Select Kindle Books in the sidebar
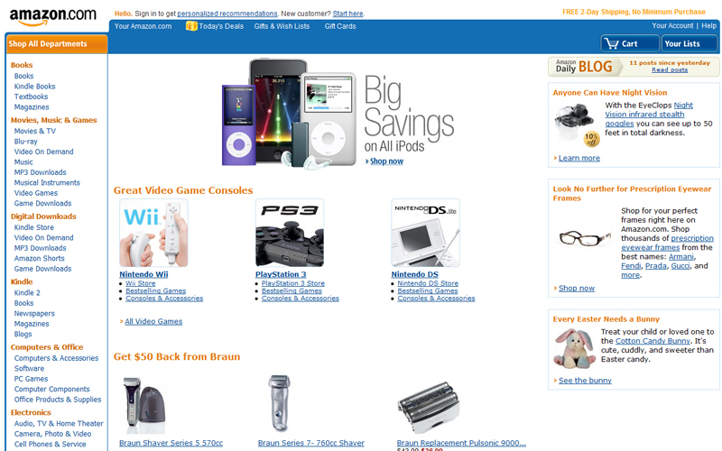 34,87
